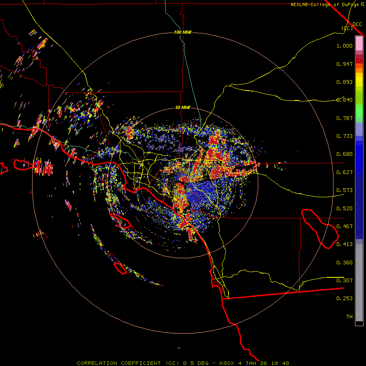Click the 1.000 scale value

tap(344, 46)
